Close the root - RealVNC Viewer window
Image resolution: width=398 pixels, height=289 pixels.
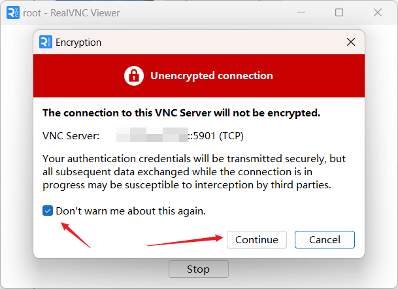pyautogui.click(x=378, y=12)
